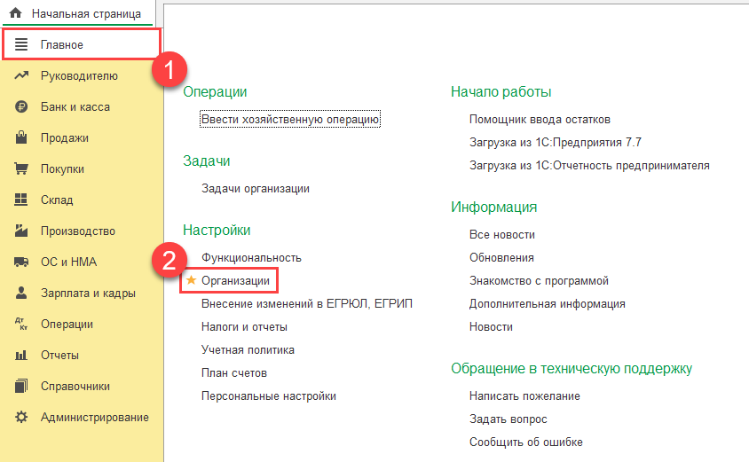Open the Организации settings link
Image resolution: width=749 pixels, height=462 pixels.
click(x=235, y=281)
